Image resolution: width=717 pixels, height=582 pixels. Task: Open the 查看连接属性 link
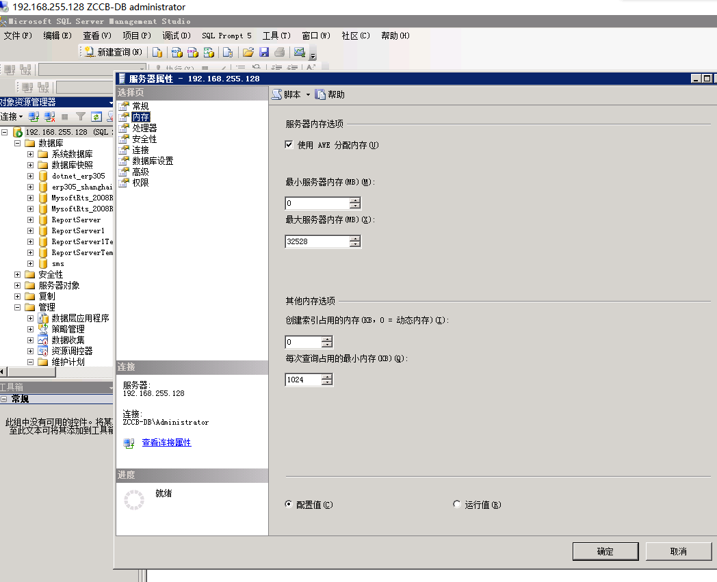pyautogui.click(x=166, y=442)
